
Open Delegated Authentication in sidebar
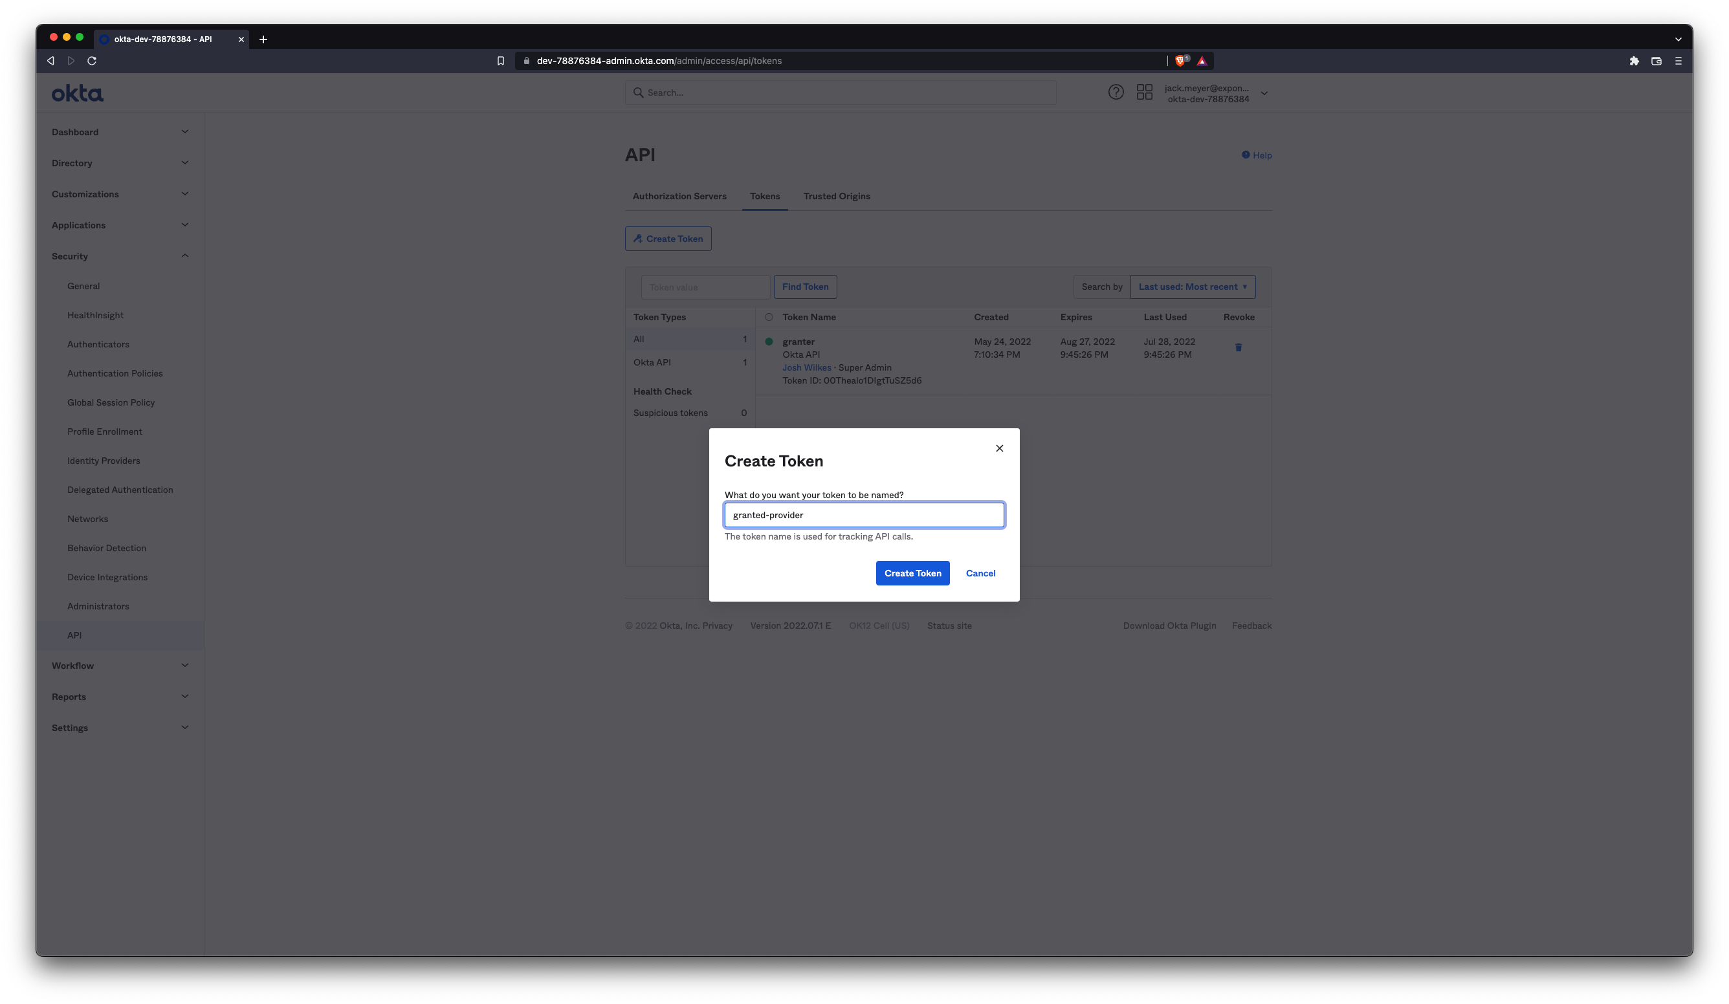(x=120, y=490)
